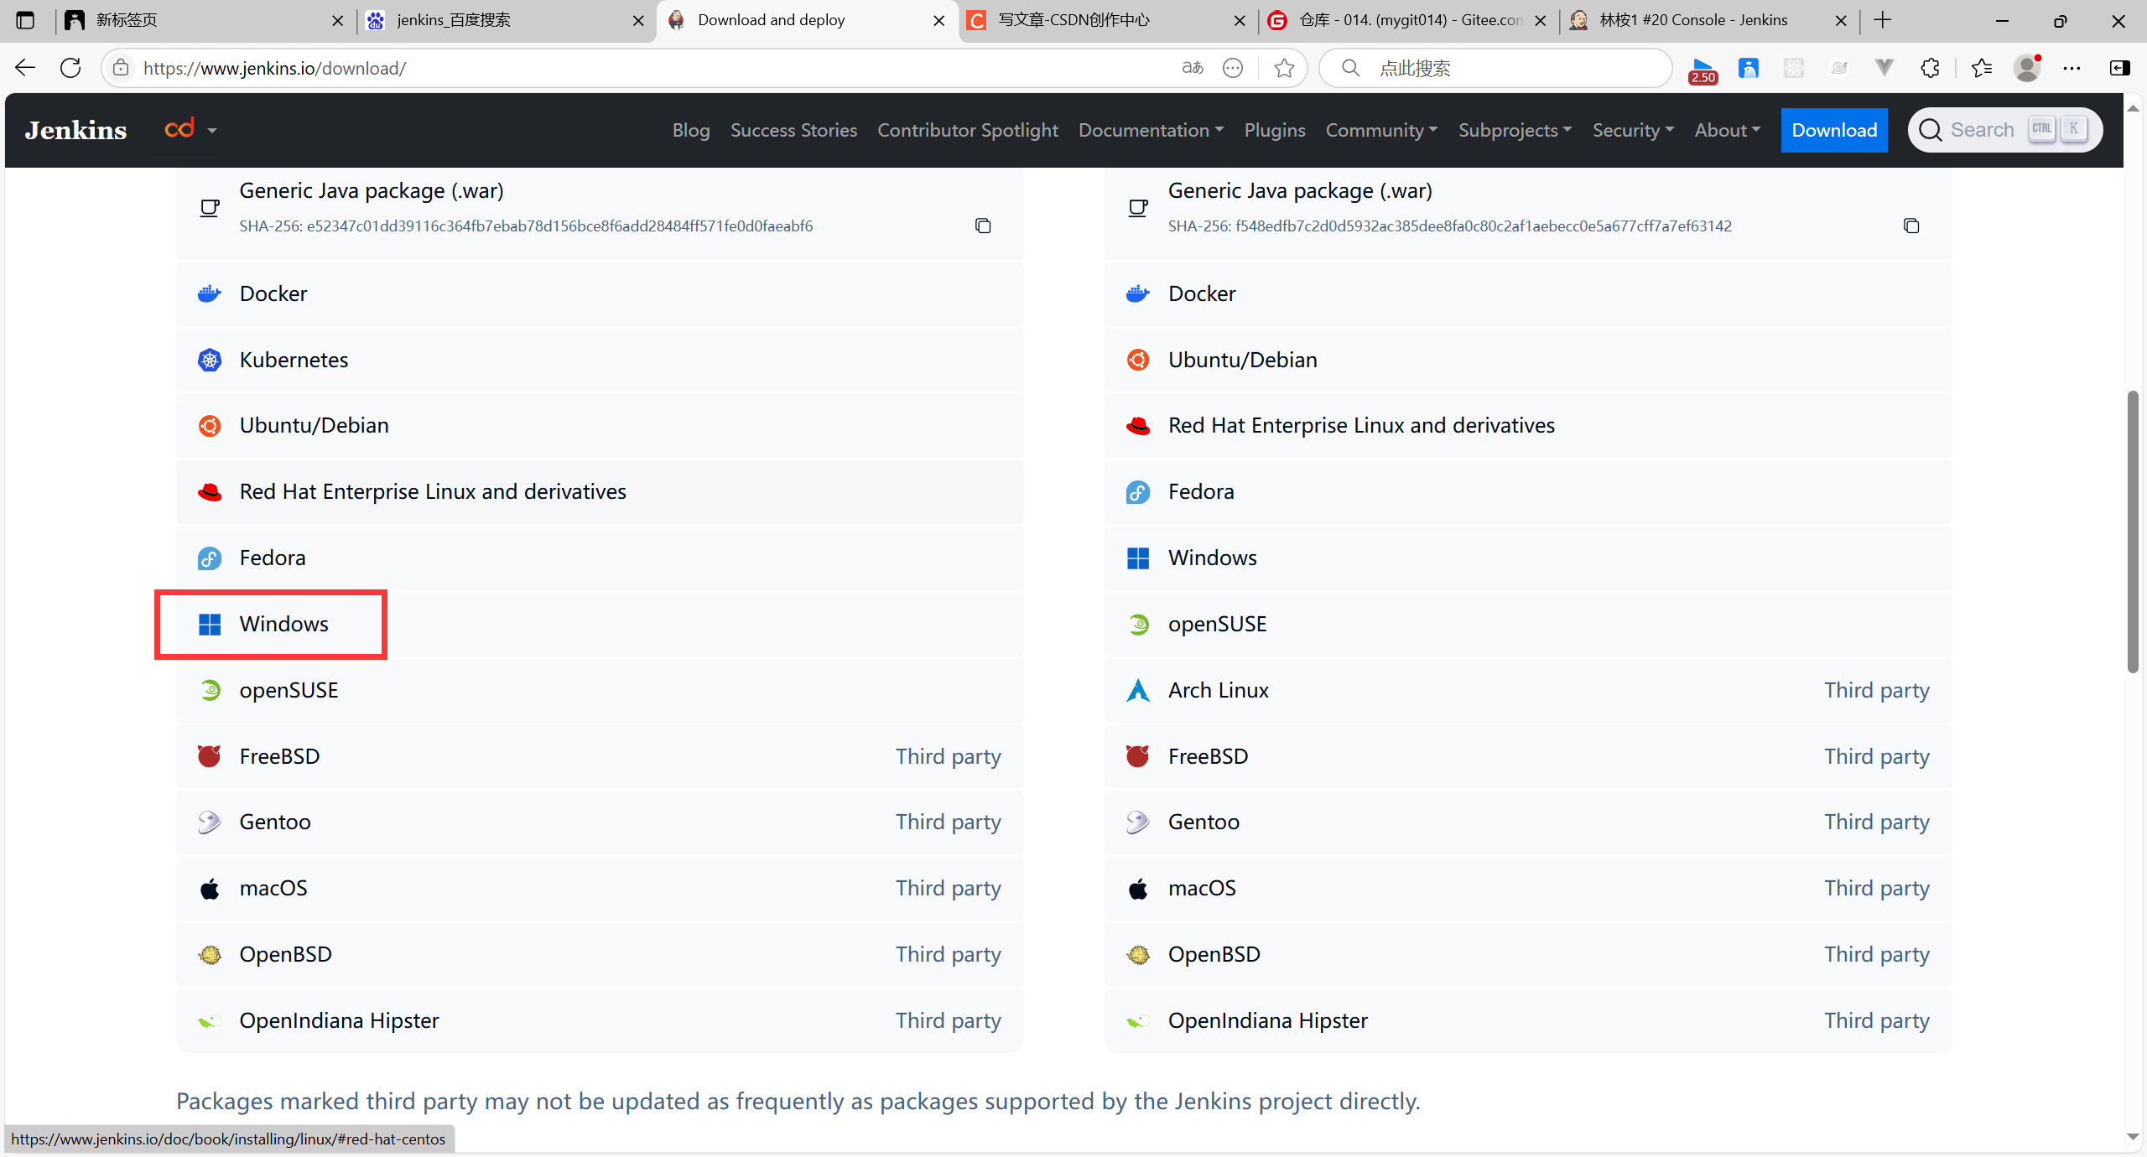Viewport: 2147px width, 1157px height.
Task: Toggle the browser sidebar icon
Action: pyautogui.click(x=2119, y=68)
